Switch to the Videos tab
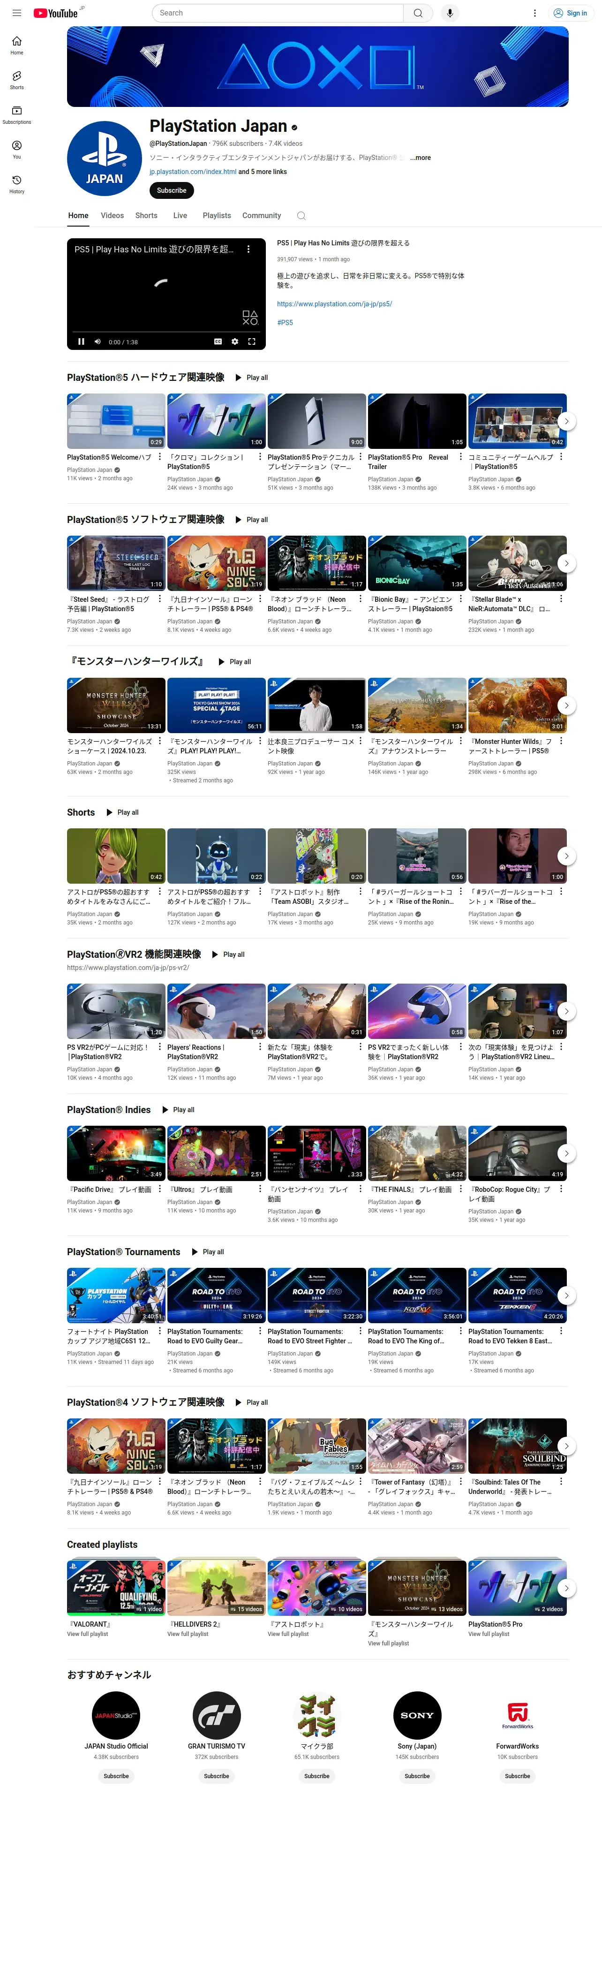Screen dimensions: 602x1985 (x=113, y=216)
